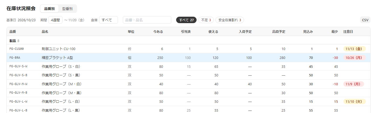Open item code FG-GLV-S-W
377x113 pixels.
click(18, 66)
